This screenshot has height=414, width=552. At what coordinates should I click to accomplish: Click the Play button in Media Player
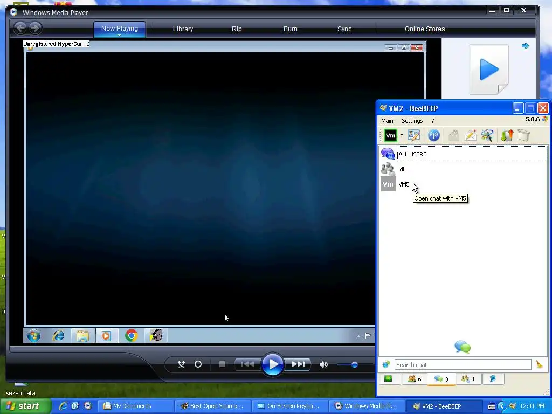click(x=272, y=364)
